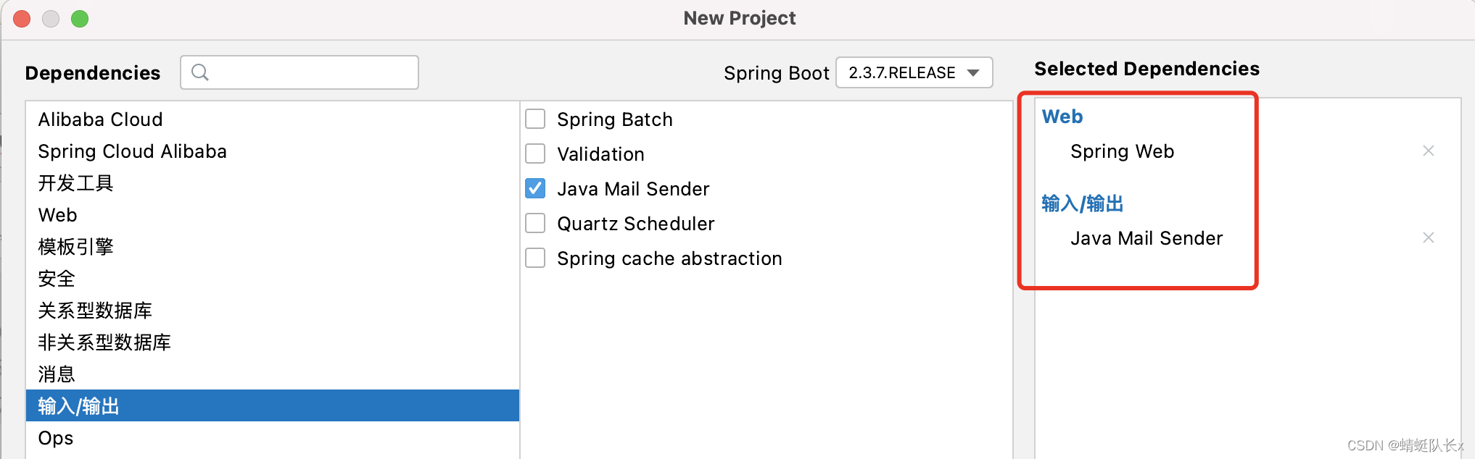
Task: Uncheck the Java Mail Sender checkbox
Action: click(x=535, y=188)
